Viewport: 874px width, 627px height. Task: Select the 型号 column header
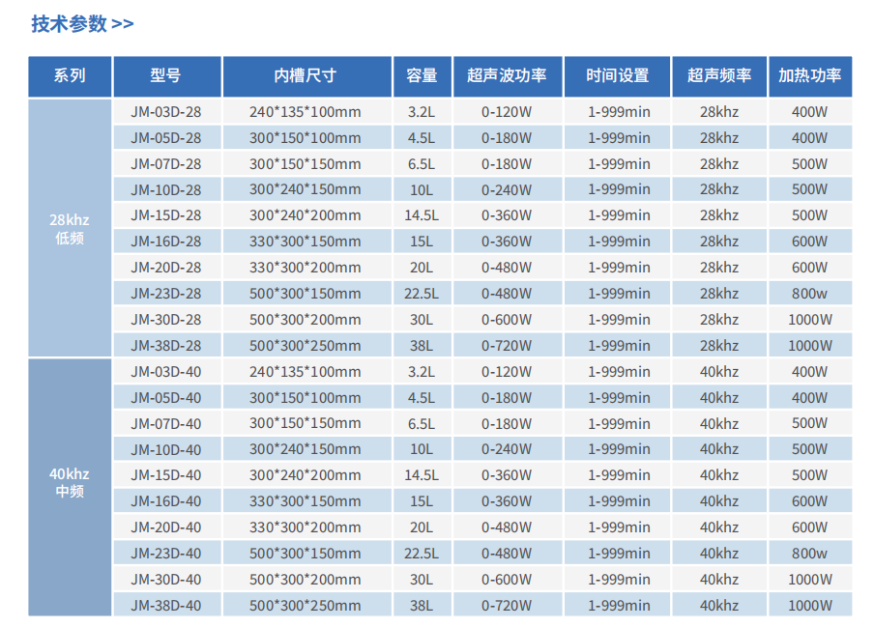tap(166, 75)
